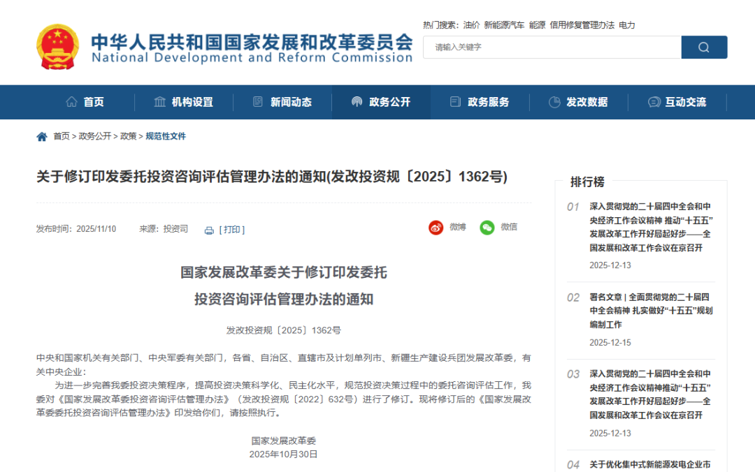Click the 机构设置 building icon
The width and height of the screenshot is (755, 472).
(x=160, y=102)
